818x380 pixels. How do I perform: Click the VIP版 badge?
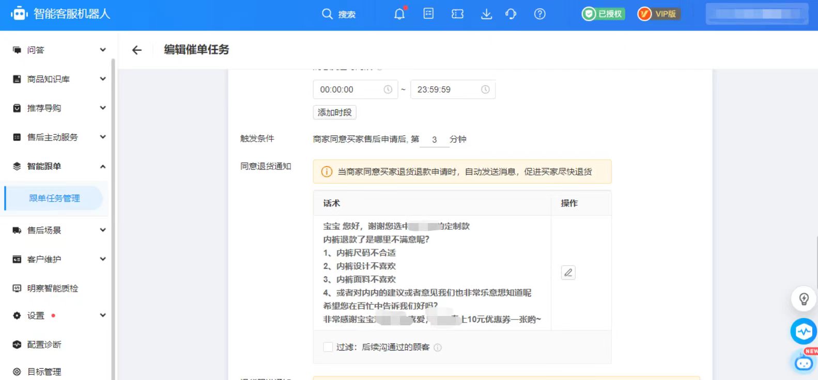click(659, 14)
